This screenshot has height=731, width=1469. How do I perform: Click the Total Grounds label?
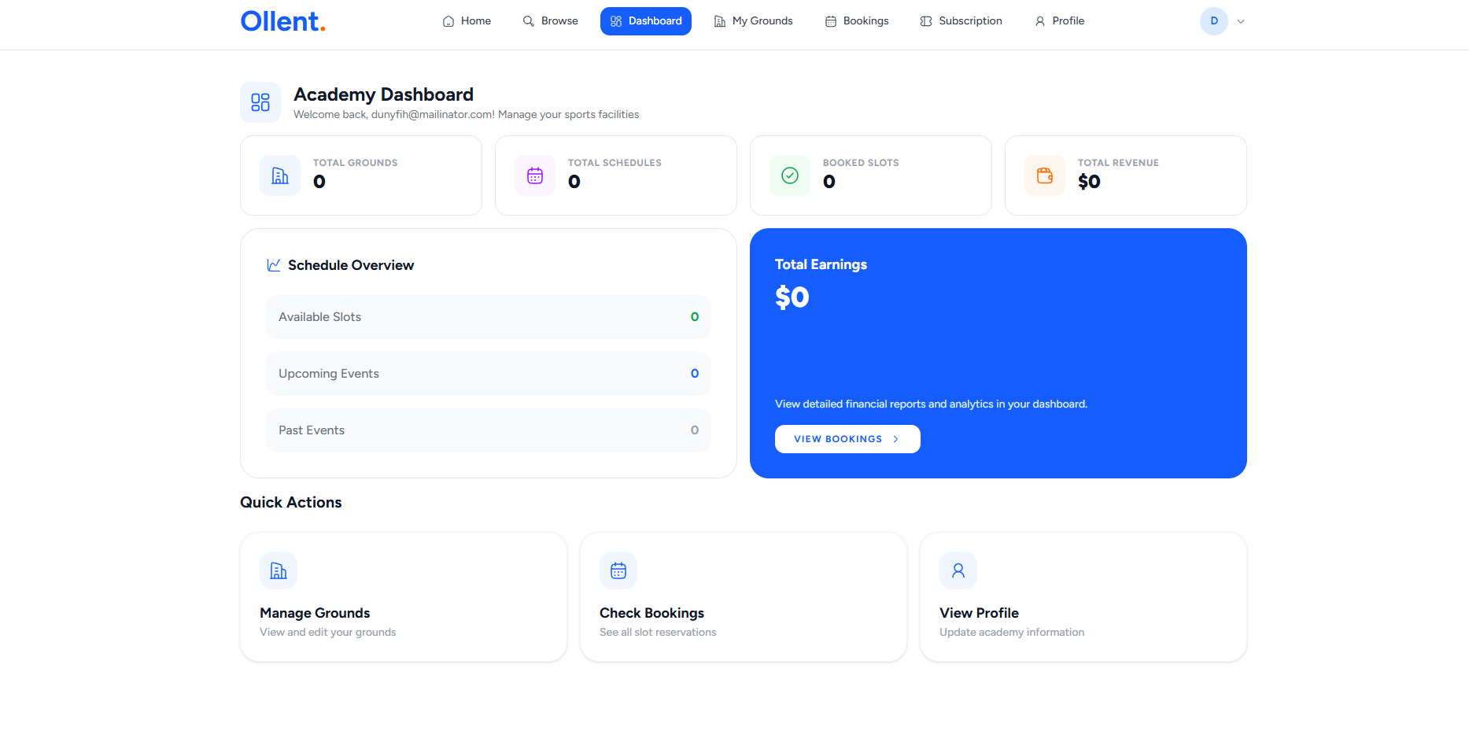(356, 163)
